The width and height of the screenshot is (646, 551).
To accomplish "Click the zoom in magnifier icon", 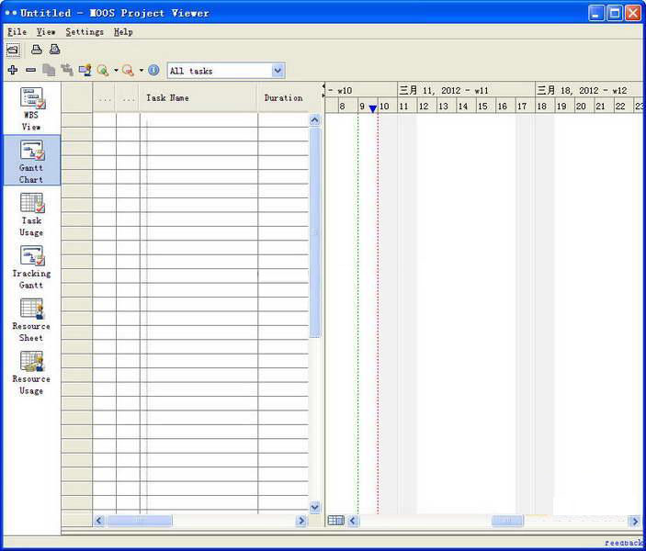I will [x=102, y=71].
